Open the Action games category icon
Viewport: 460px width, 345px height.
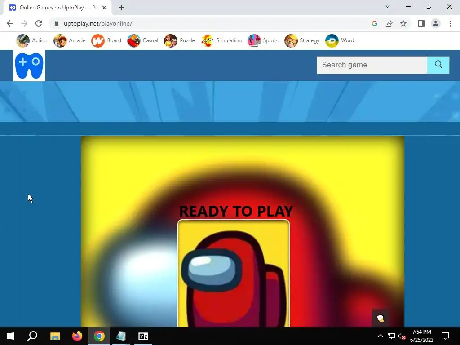[23, 40]
